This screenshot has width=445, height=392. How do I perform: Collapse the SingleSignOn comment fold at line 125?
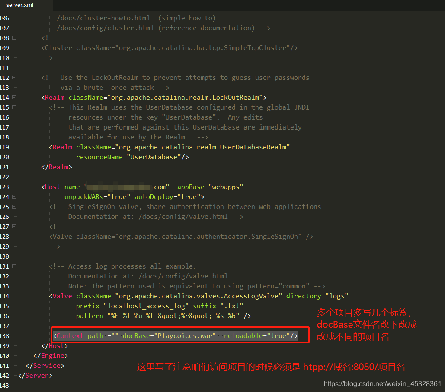pos(14,206)
